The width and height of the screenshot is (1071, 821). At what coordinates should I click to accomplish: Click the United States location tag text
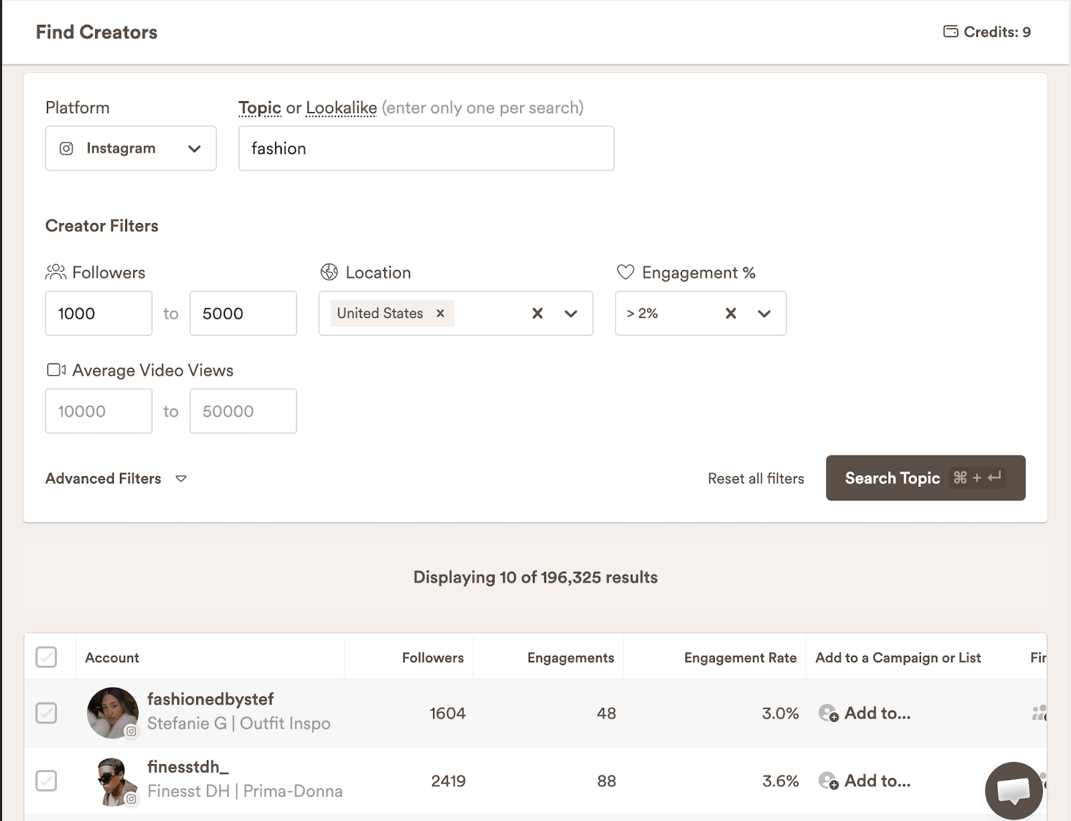pos(380,313)
